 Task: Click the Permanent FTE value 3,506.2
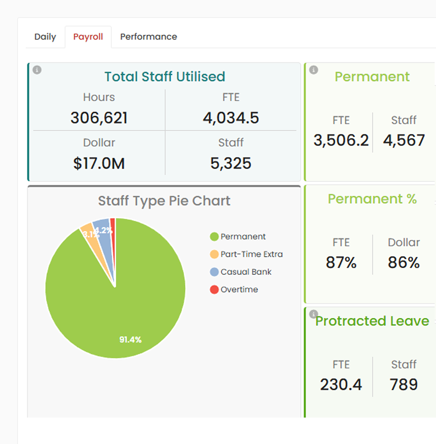tap(341, 140)
